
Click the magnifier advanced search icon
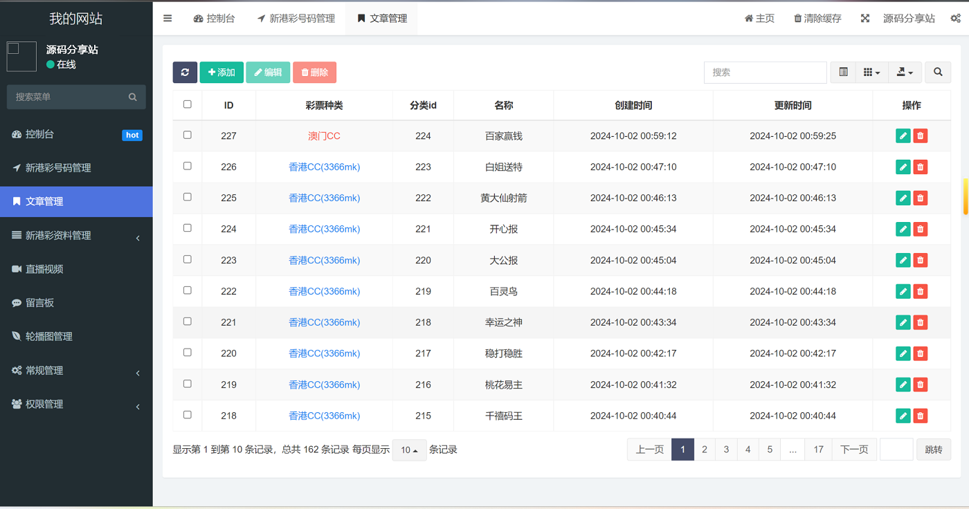[938, 73]
